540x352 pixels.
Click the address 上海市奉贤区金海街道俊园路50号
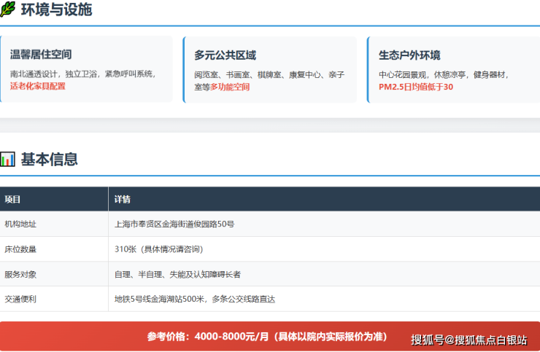coord(174,224)
